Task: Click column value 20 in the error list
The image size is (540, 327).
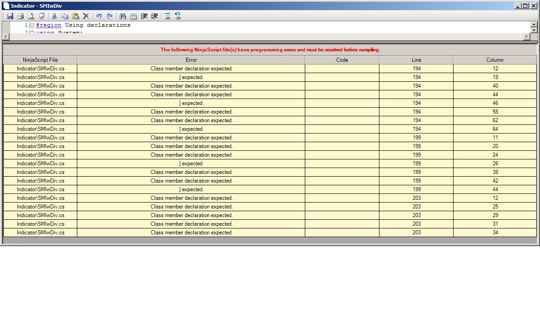Action: pyautogui.click(x=495, y=146)
